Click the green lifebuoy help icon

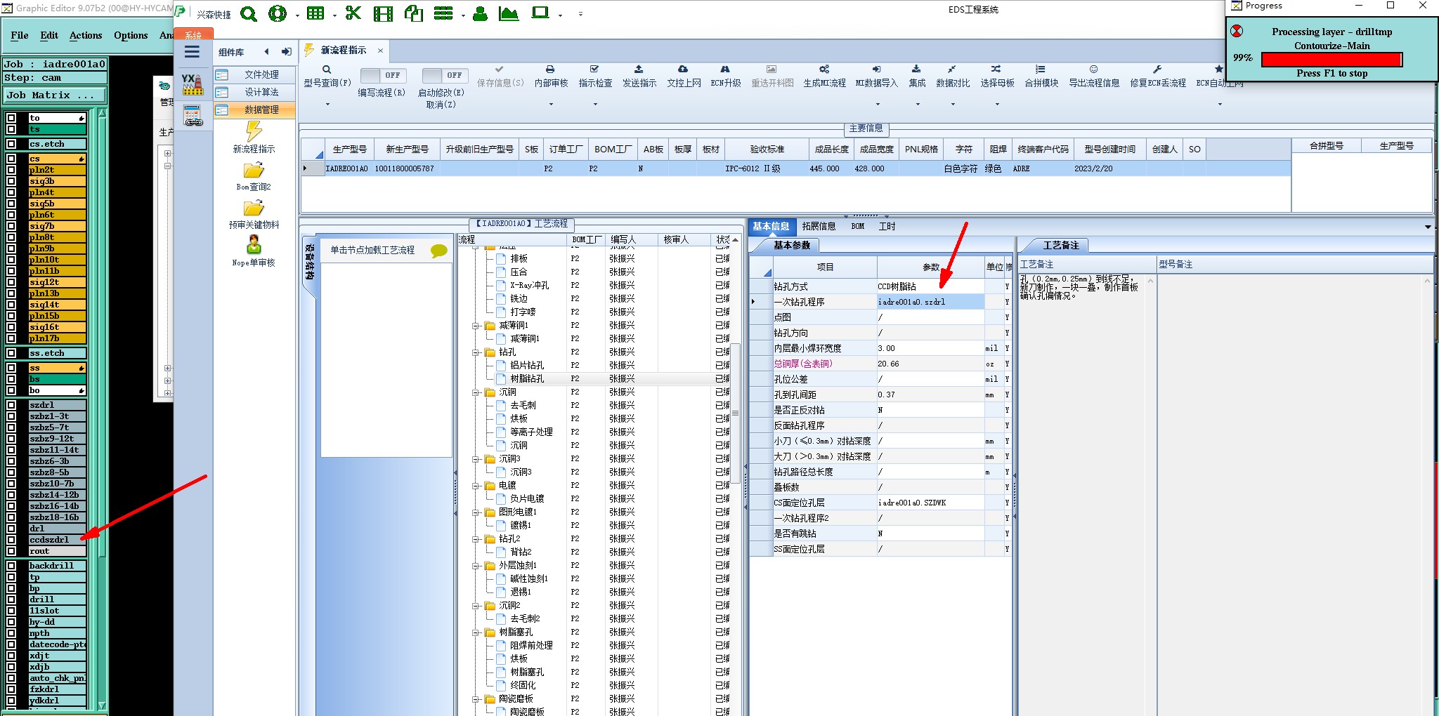point(278,14)
